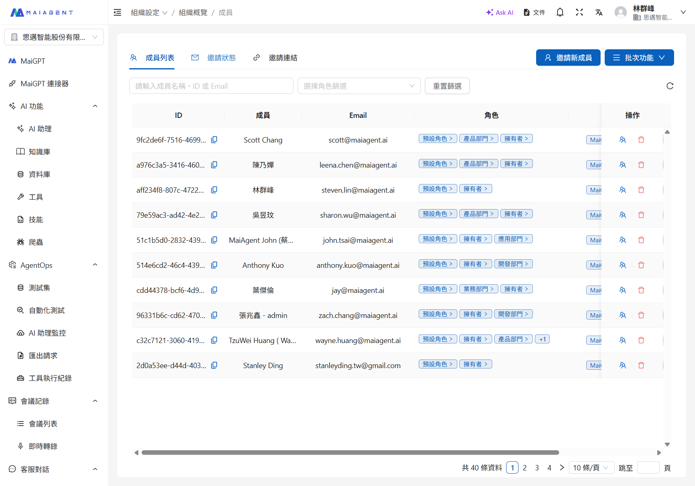
Task: Switch to the 邀請狀態 tab
Action: tap(222, 58)
